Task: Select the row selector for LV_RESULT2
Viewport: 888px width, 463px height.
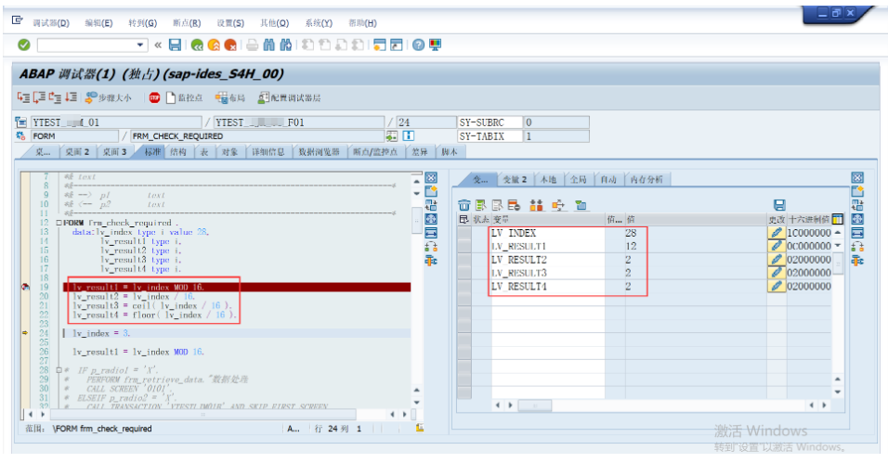Action: [464, 259]
